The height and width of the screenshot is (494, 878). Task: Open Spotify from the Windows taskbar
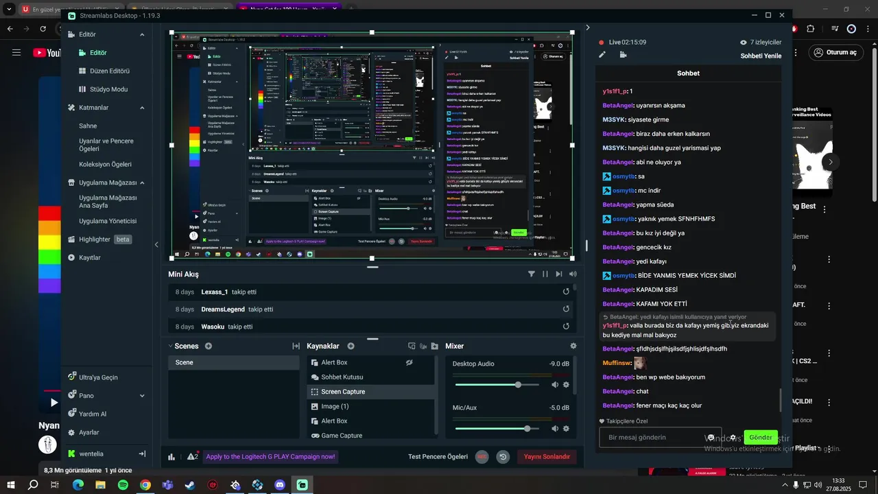click(123, 485)
